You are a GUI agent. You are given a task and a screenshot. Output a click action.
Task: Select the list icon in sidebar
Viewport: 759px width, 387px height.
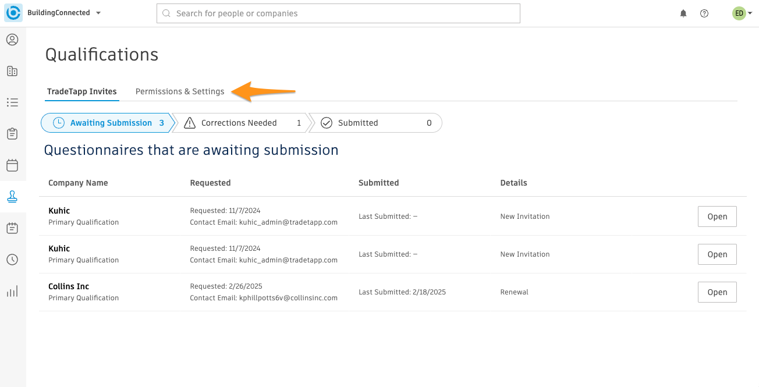(x=12, y=102)
